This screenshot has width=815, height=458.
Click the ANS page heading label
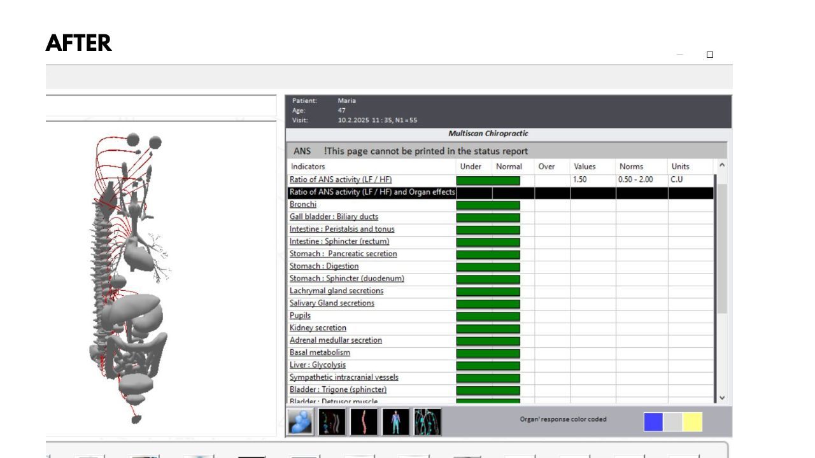[302, 151]
